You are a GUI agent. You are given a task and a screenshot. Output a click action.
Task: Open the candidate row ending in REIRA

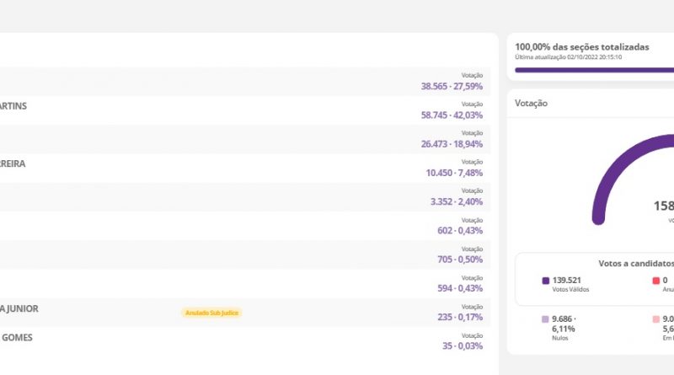click(x=244, y=168)
